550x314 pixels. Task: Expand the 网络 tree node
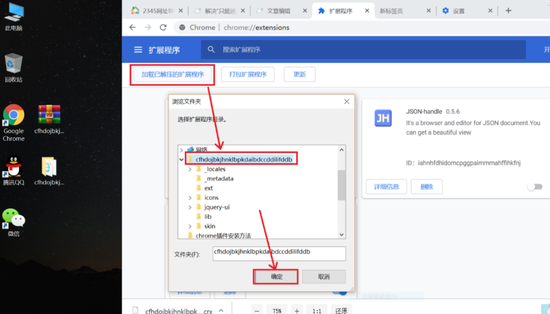[182, 150]
